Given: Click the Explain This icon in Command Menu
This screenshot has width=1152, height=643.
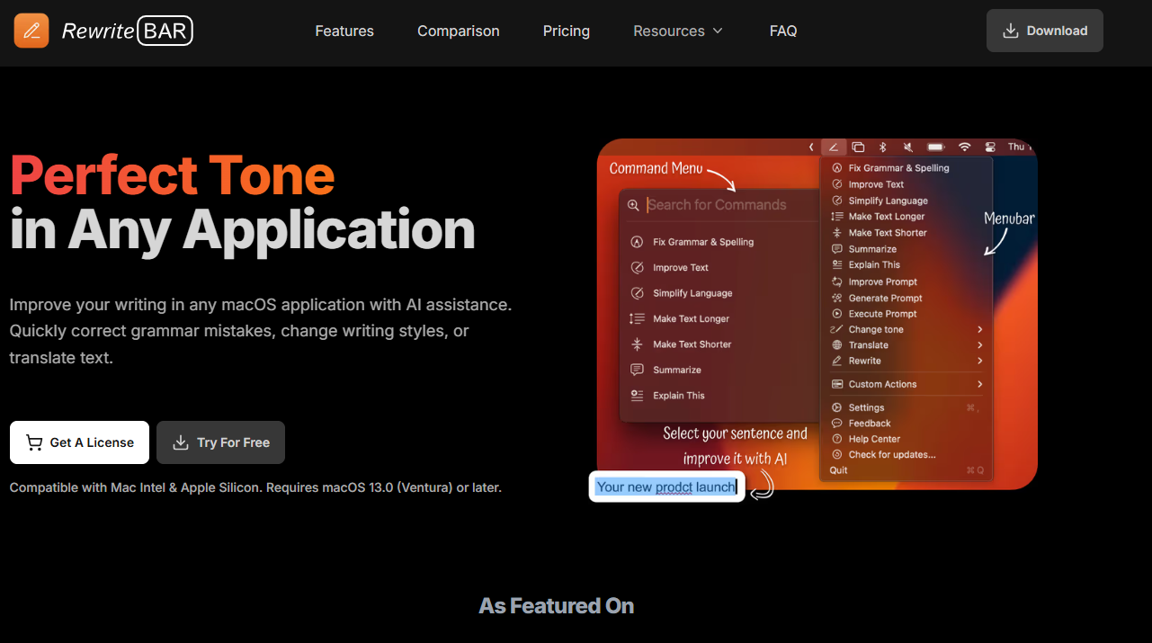Looking at the screenshot, I should click(637, 396).
